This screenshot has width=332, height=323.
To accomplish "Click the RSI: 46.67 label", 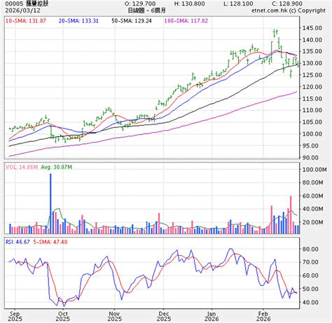I will click(18, 242).
